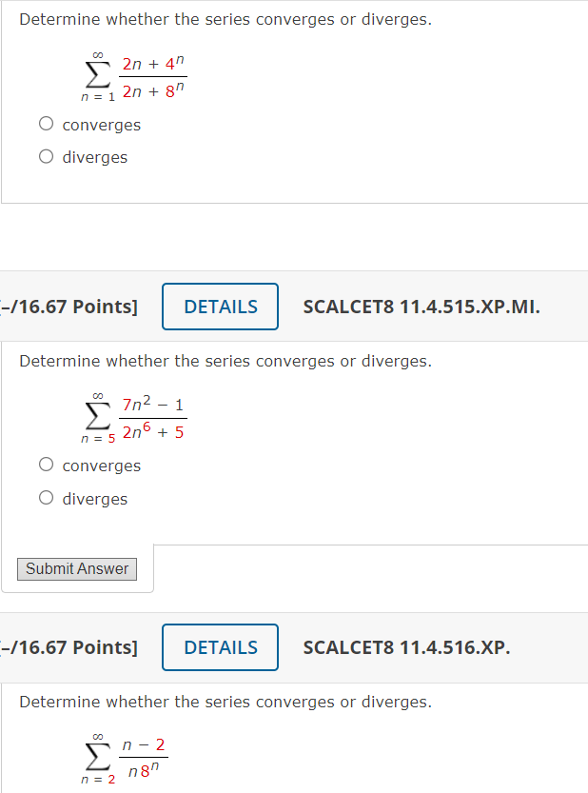The width and height of the screenshot is (588, 793).
Task: Click the converges label text in the first problem
Action: [101, 125]
